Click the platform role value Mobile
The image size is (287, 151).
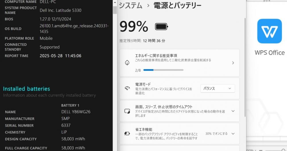tap(46, 38)
